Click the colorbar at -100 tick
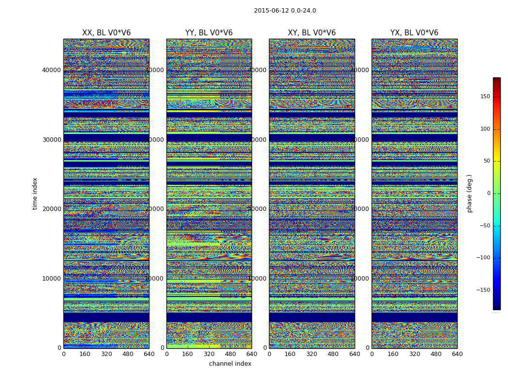The image size is (508, 387). (497, 258)
